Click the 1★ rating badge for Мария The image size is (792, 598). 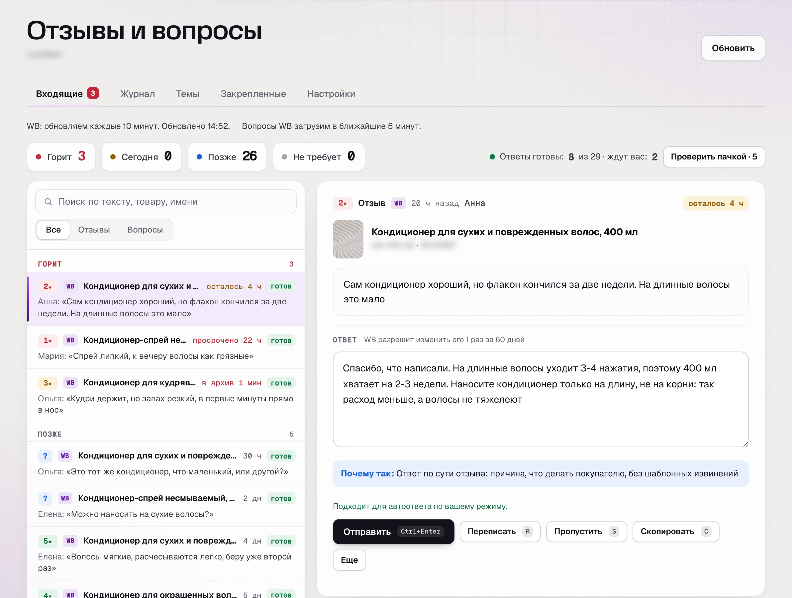tap(48, 340)
